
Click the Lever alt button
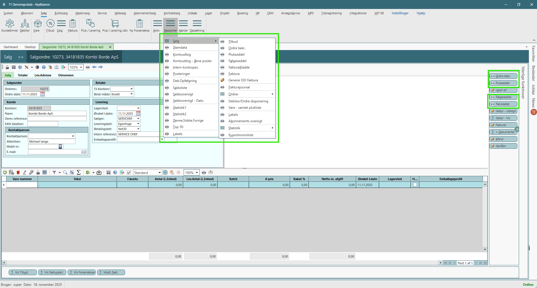point(503,90)
